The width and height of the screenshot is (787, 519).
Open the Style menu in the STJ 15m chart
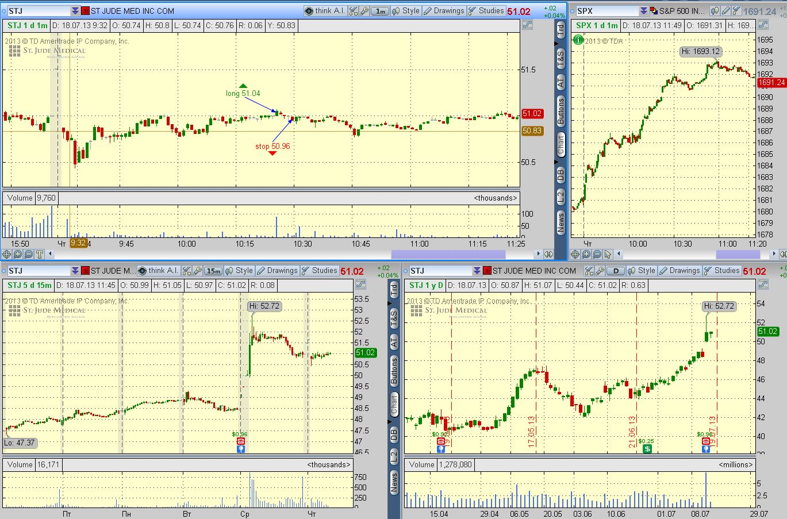[239, 271]
